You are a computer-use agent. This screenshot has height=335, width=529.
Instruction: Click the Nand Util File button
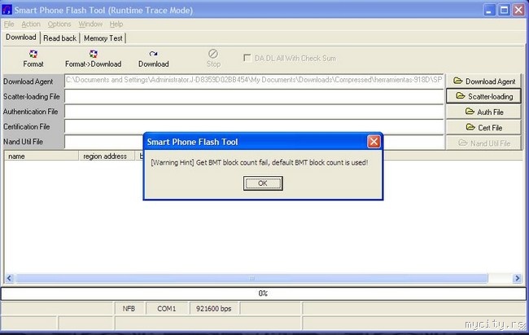click(483, 143)
